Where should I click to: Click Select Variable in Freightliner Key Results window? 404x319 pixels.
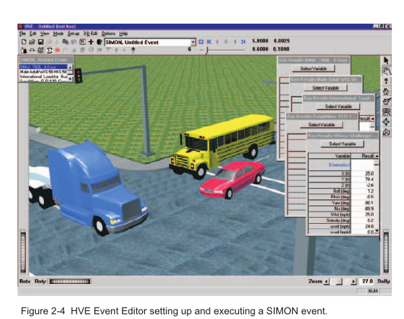point(321,125)
